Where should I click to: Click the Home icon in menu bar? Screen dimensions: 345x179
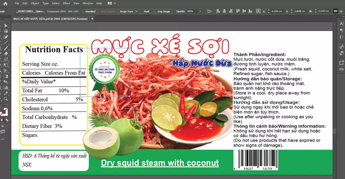5,3
